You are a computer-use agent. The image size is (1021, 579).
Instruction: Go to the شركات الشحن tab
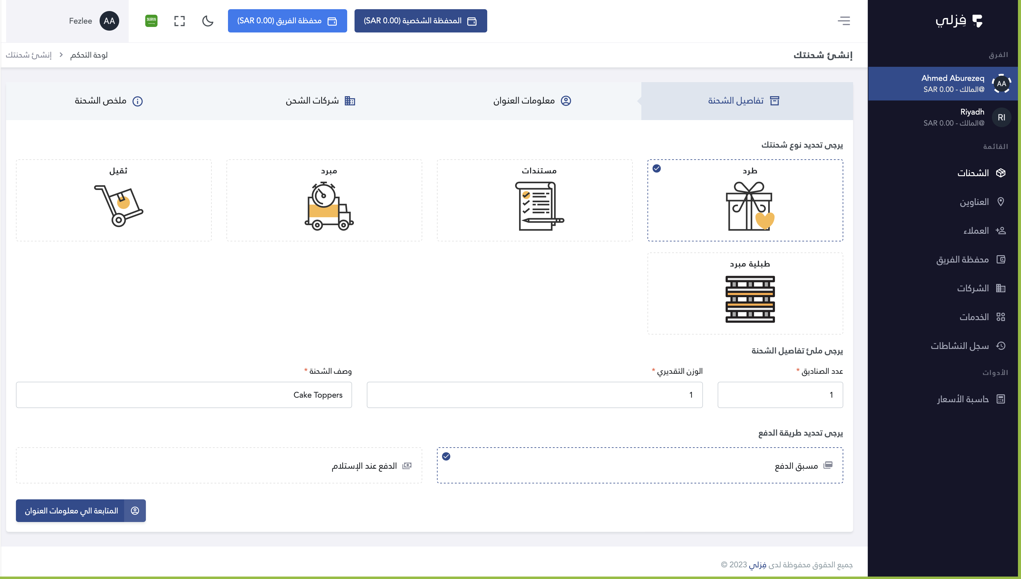[320, 101]
